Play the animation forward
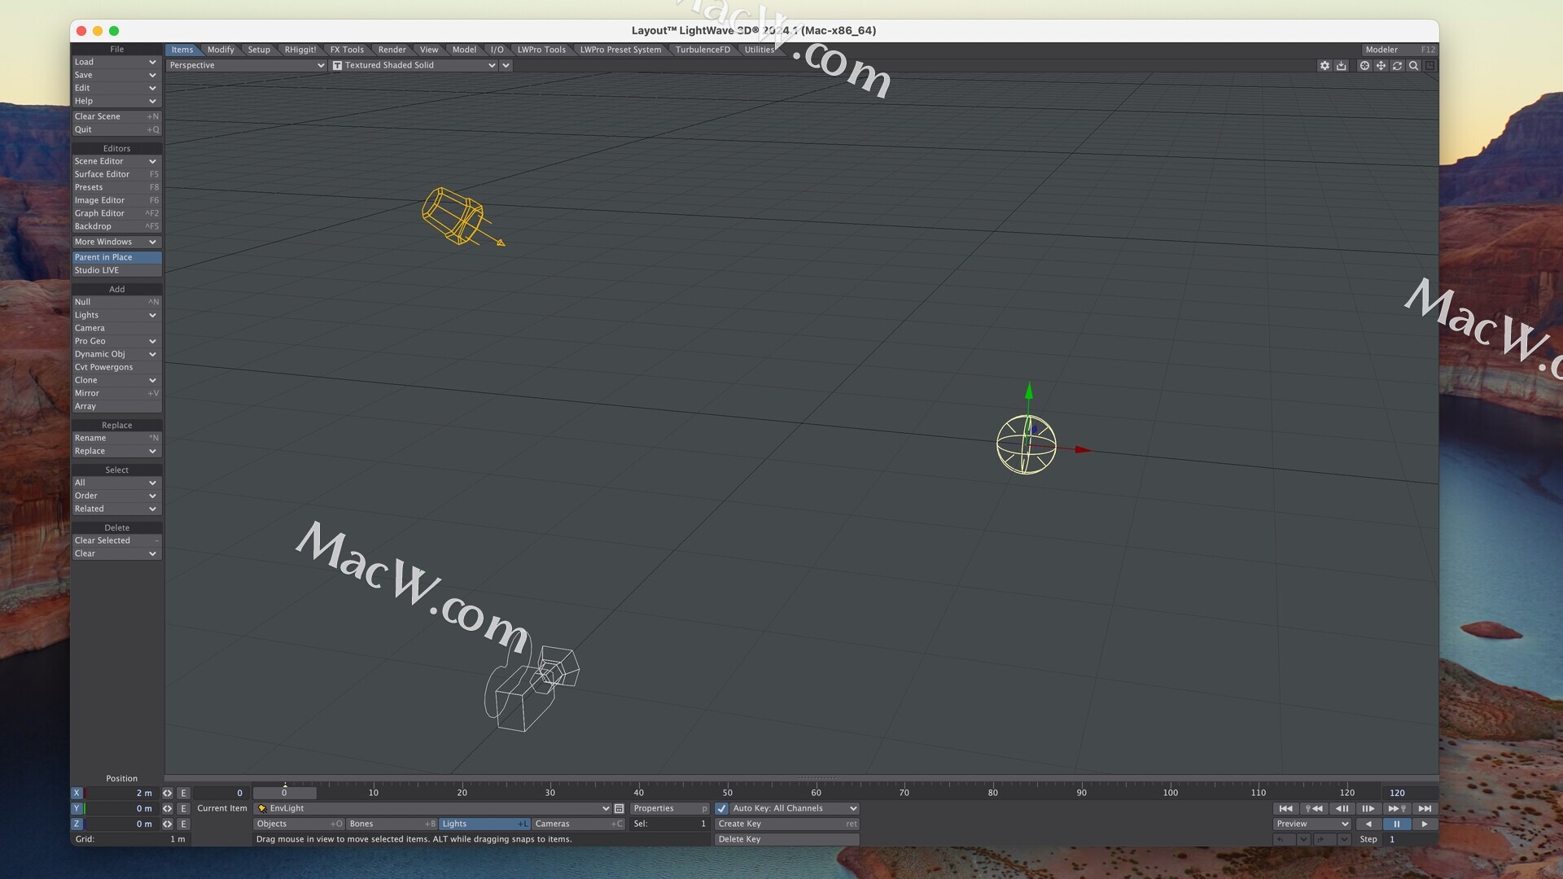The image size is (1563, 879). point(1424,824)
